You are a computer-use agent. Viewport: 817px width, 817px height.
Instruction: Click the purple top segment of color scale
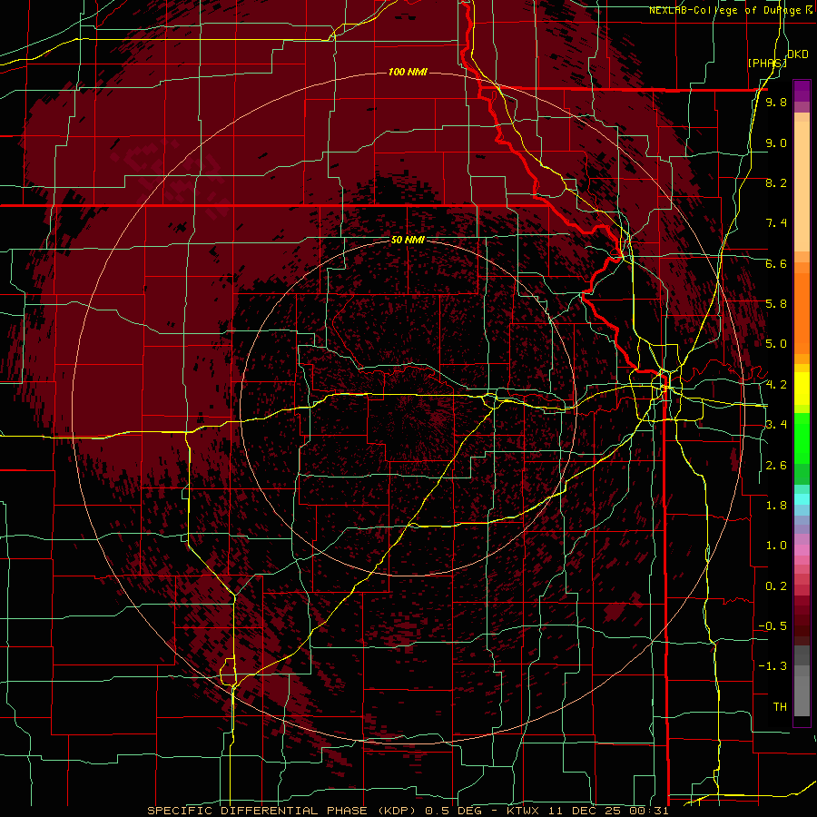802,91
